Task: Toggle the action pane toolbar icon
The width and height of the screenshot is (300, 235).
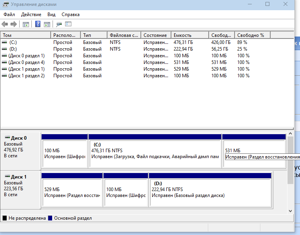Action: [x=47, y=24]
